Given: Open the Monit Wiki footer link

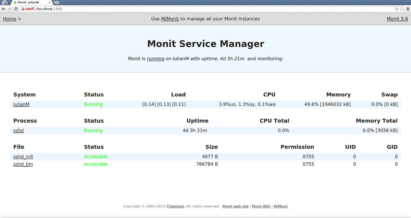Looking at the screenshot, I should click(261, 206).
